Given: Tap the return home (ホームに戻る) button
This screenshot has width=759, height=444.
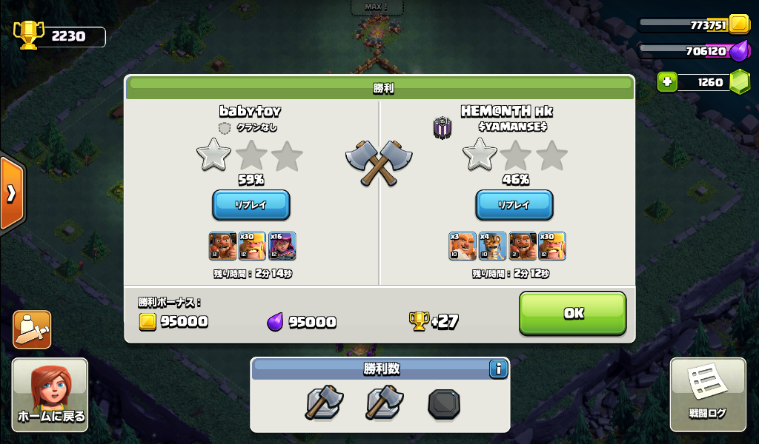Looking at the screenshot, I should [x=50, y=394].
